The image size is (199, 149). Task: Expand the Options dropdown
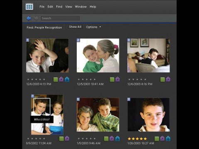click(x=93, y=27)
